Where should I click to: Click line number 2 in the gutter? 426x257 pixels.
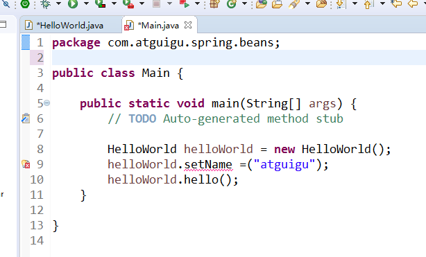[40, 57]
